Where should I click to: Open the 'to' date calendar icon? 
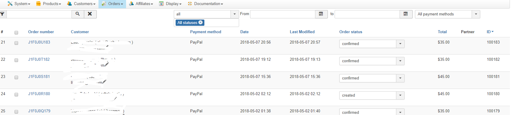[406, 14]
